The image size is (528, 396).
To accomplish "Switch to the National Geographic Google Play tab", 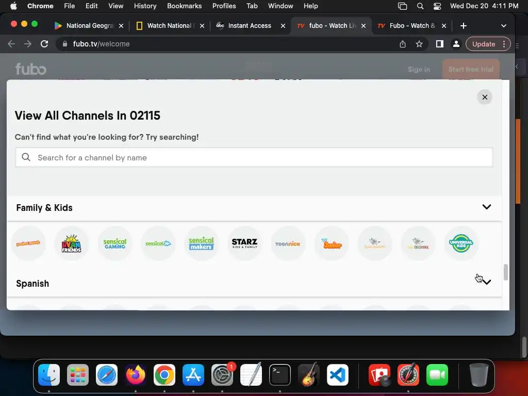I will coord(89,26).
